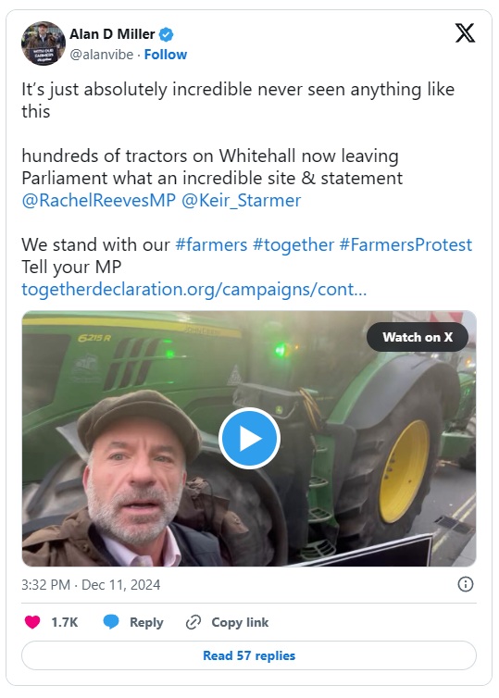Open the #together hashtag
Image resolution: width=499 pixels, height=698 pixels.
point(293,244)
